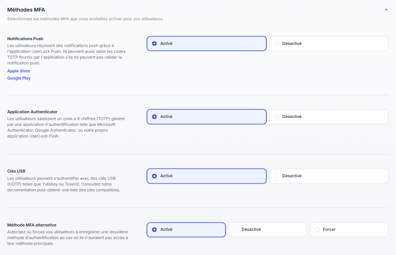Screen dimensions: 396x255
Task: Click the Application Authenticator description paragraph
Action: click(65, 127)
